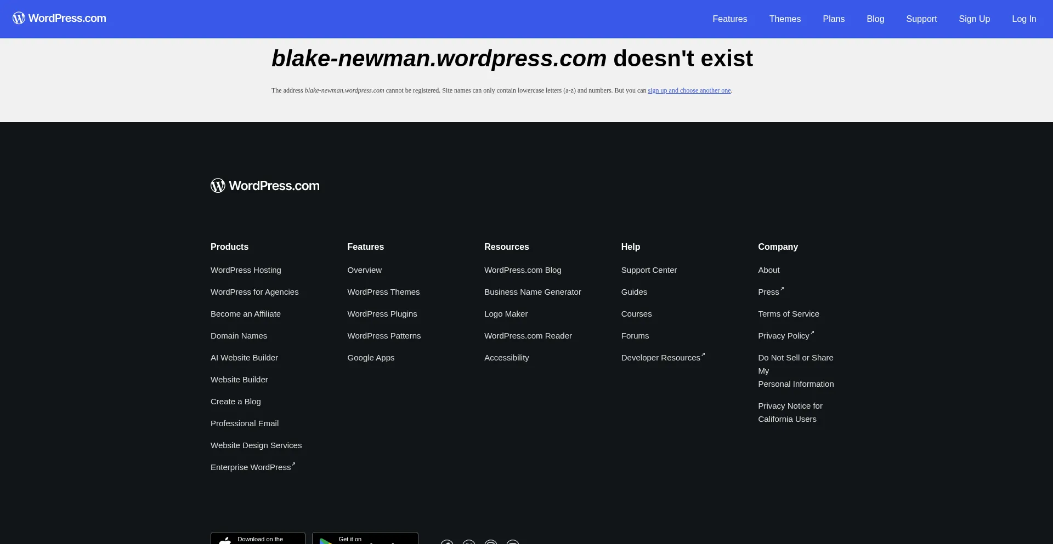This screenshot has width=1053, height=544.
Task: Click Log In in the top navigation
Action: [1024, 19]
